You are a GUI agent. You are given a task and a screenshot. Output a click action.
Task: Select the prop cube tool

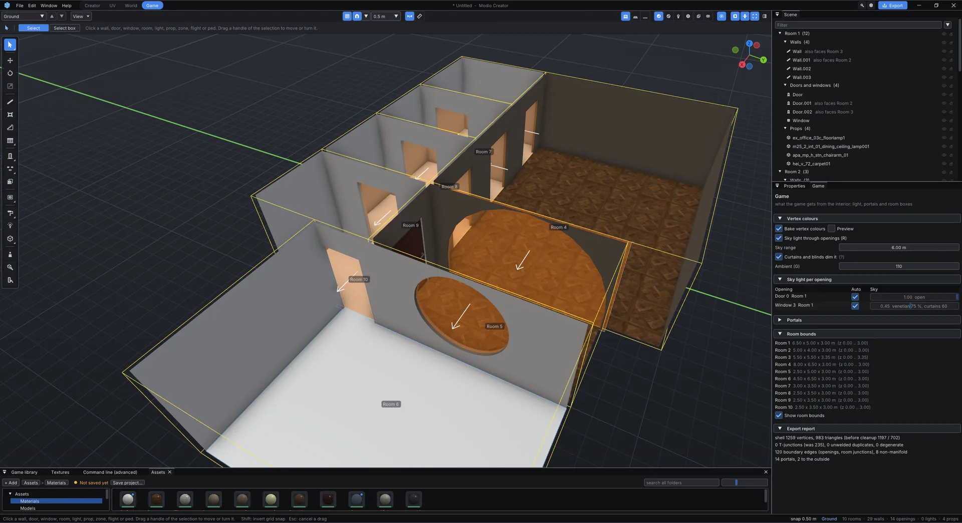[x=10, y=239]
